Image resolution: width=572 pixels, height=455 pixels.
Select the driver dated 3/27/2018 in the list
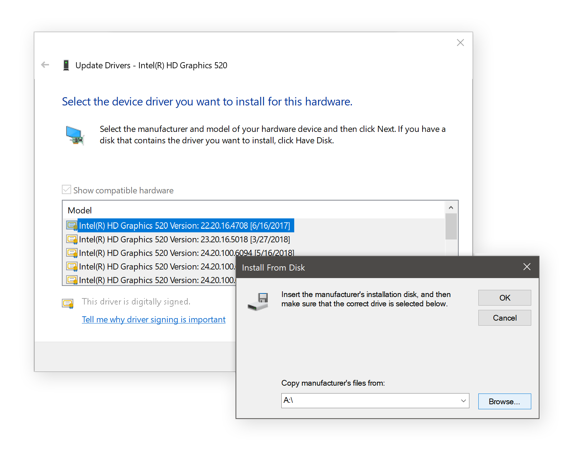pyautogui.click(x=184, y=239)
